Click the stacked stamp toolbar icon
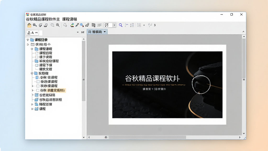 click(x=46, y=25)
